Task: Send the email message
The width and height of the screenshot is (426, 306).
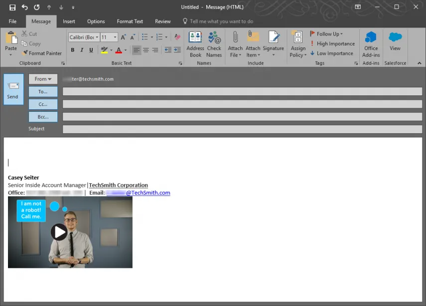Action: tap(13, 89)
